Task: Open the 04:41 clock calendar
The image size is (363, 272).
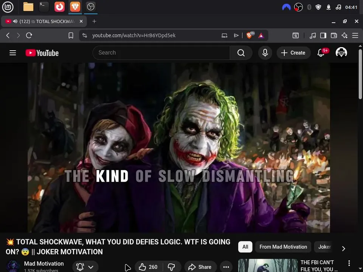Action: (x=351, y=8)
